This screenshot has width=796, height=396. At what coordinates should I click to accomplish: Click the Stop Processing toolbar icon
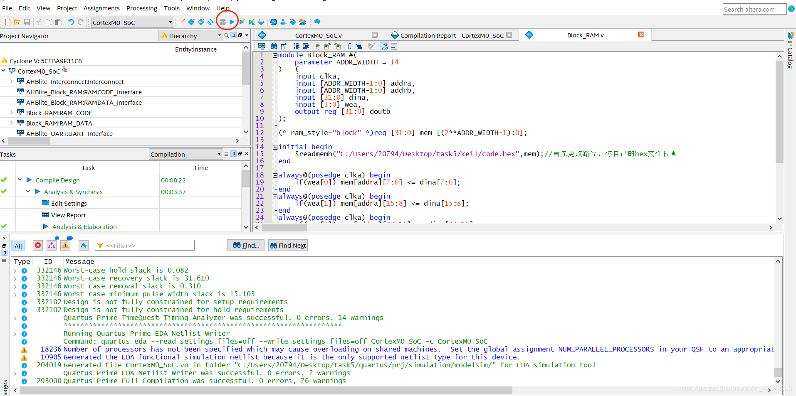(x=223, y=22)
